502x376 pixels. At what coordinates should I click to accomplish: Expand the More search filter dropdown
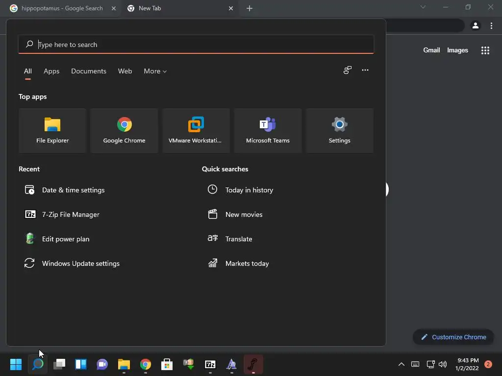coord(155,71)
